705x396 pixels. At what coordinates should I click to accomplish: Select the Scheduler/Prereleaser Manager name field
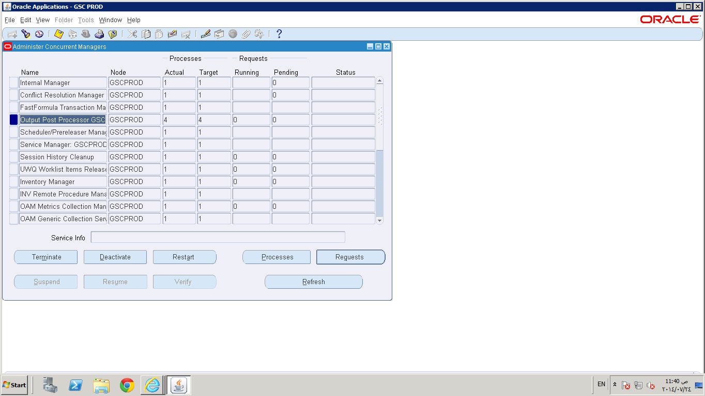pyautogui.click(x=63, y=132)
